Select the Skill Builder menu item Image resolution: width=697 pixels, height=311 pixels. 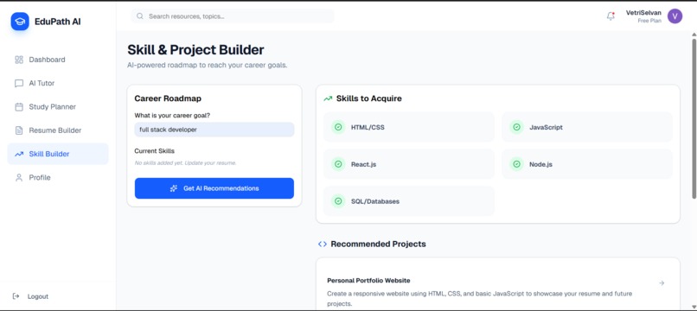pyautogui.click(x=58, y=154)
